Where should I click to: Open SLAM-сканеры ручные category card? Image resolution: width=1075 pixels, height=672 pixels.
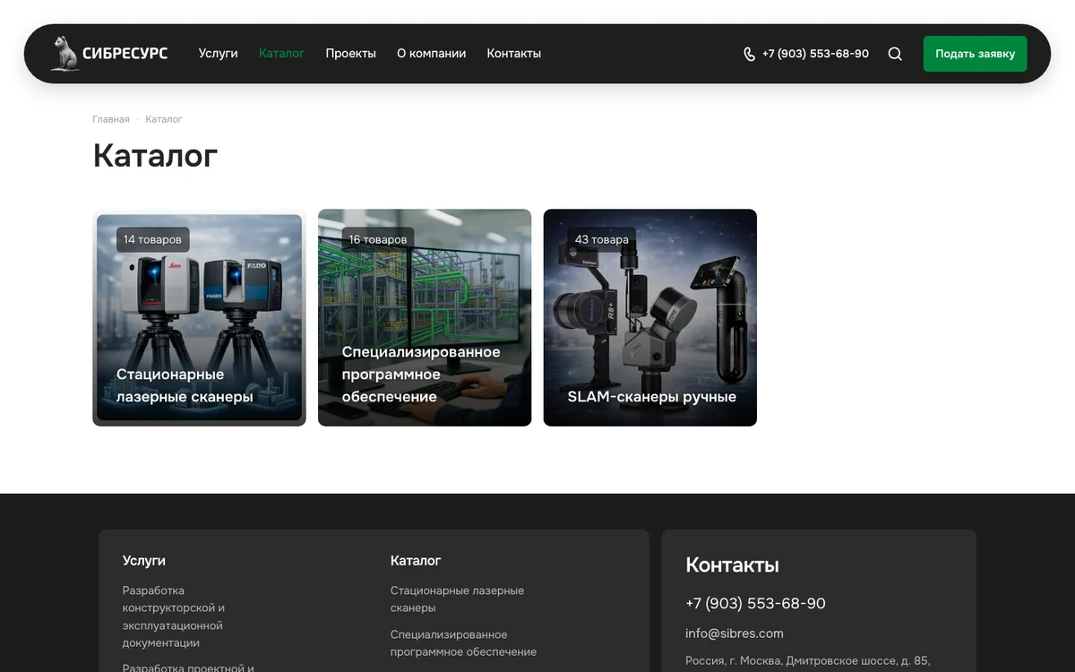[x=650, y=318]
